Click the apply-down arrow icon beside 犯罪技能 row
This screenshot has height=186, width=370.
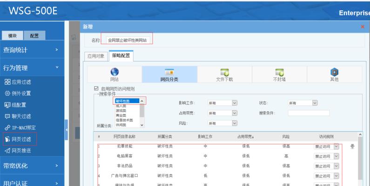[352, 146]
